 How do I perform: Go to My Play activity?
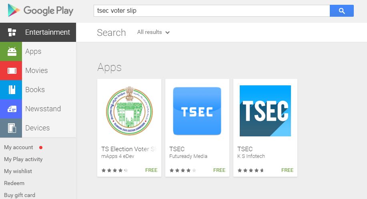(23, 160)
